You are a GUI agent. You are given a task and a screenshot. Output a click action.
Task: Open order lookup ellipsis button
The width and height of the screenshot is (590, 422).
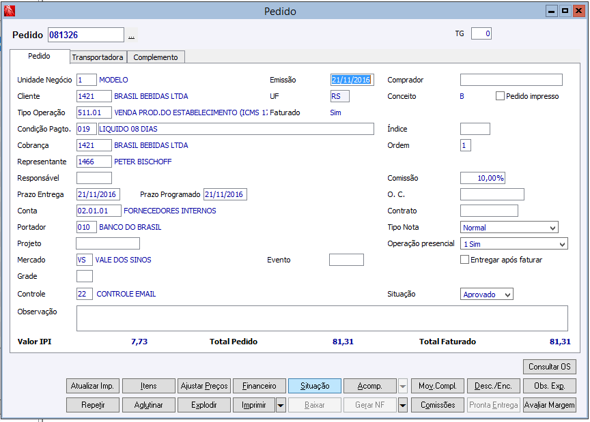pos(131,35)
